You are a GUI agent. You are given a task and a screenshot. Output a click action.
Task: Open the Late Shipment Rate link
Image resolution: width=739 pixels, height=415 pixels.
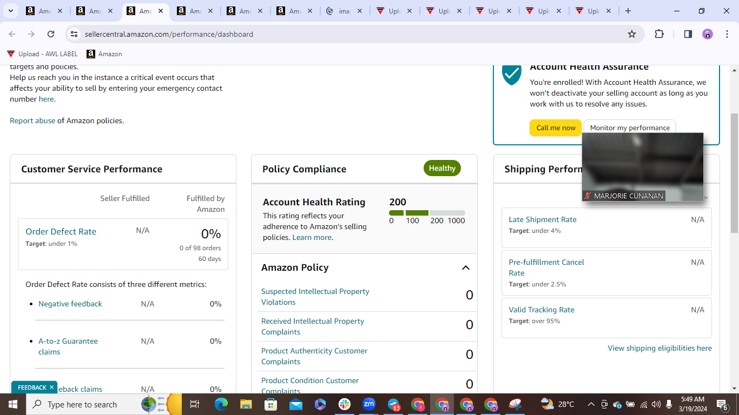[543, 219]
